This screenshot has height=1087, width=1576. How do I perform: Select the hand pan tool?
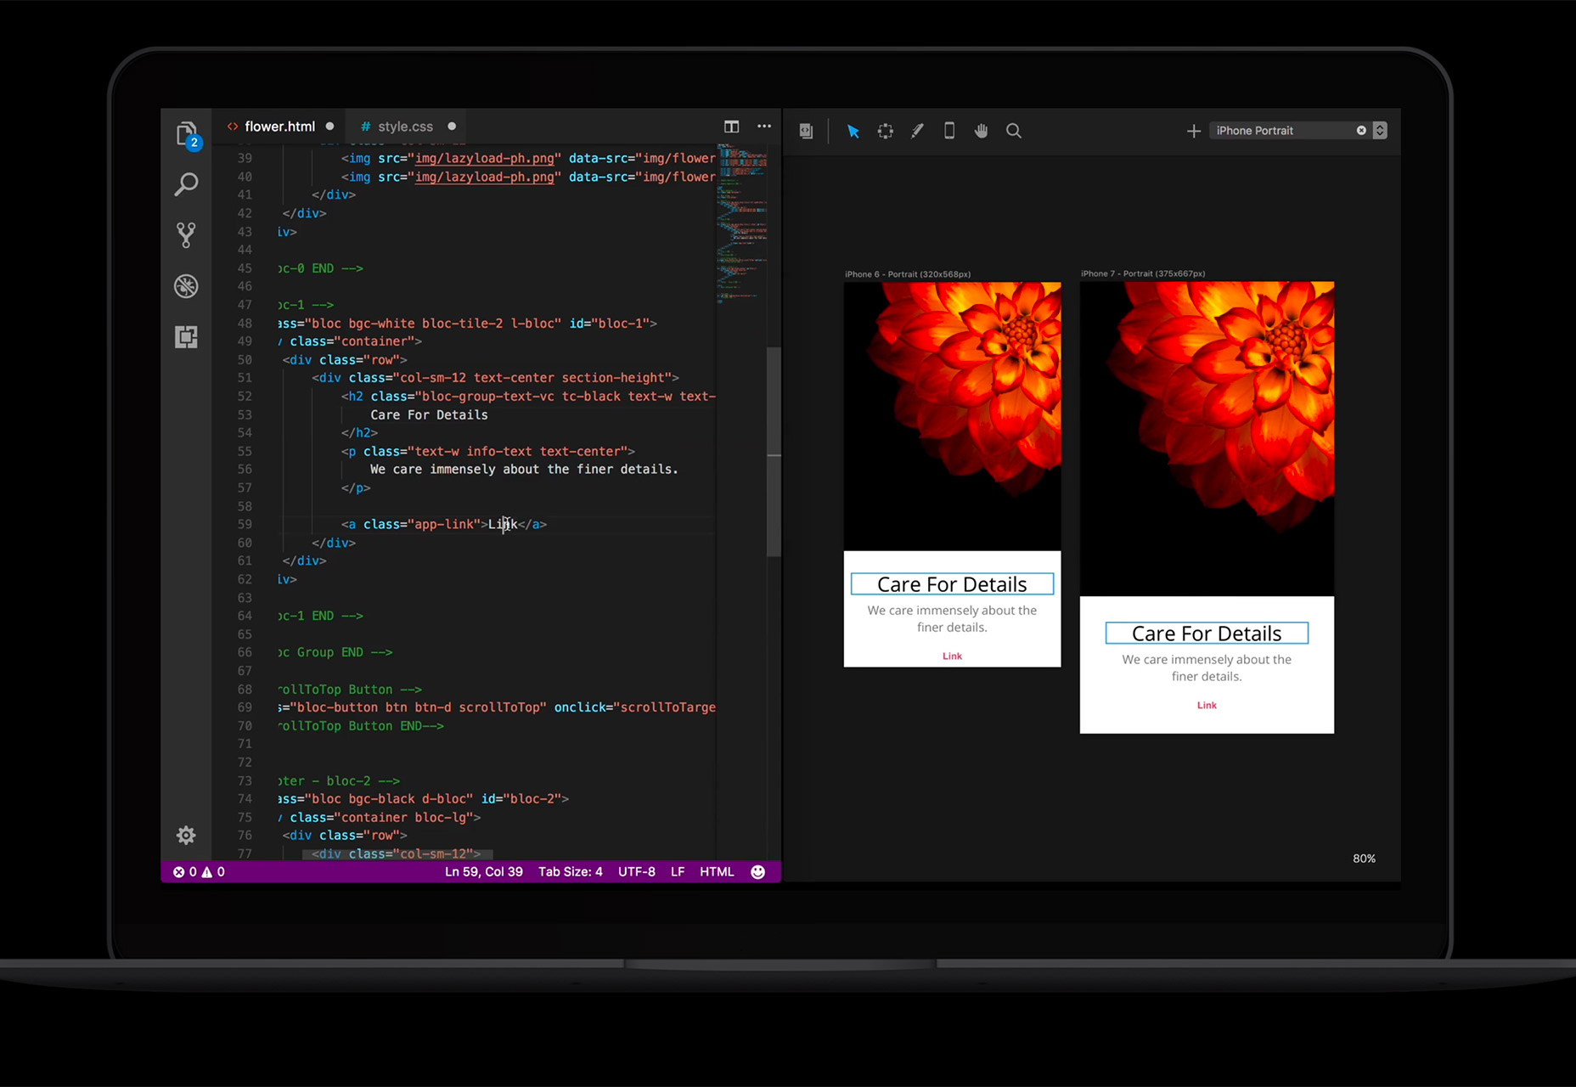pos(982,131)
